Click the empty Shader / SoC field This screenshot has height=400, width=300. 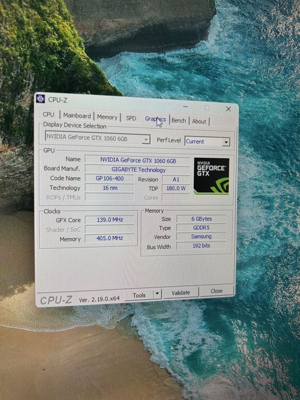click(110, 229)
